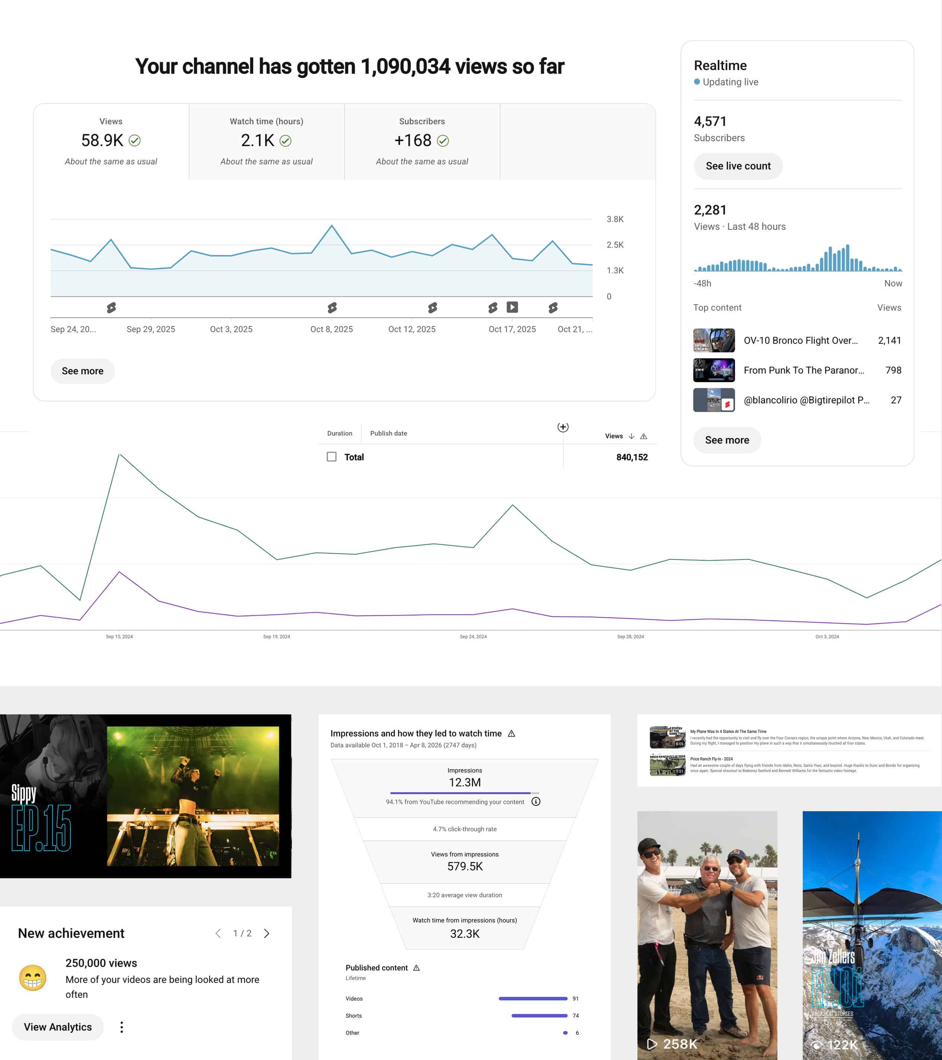Click the Publish date column header

pos(388,433)
